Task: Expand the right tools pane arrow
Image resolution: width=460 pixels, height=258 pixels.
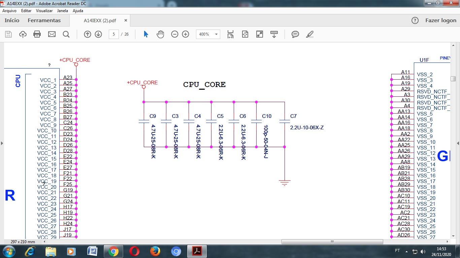Action: [458, 143]
